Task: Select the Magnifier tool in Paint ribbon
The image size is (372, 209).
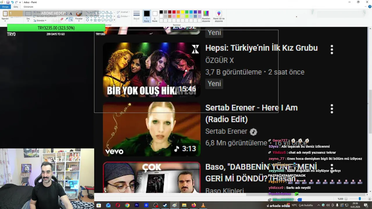Action: pyautogui.click(x=71, y=19)
